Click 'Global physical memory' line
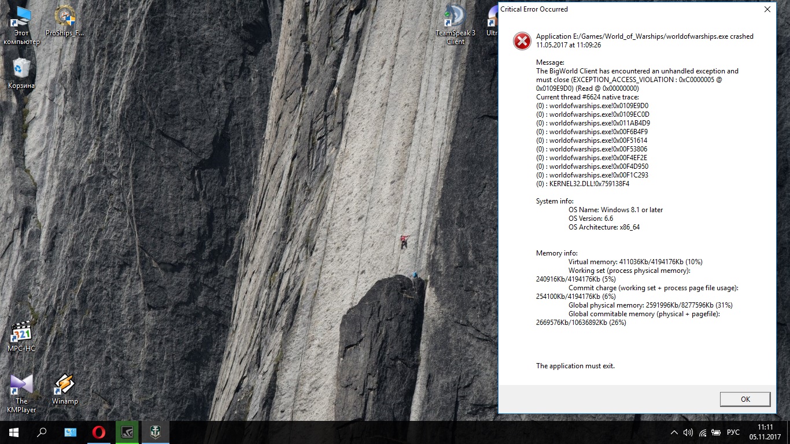This screenshot has width=790, height=444. [x=651, y=305]
